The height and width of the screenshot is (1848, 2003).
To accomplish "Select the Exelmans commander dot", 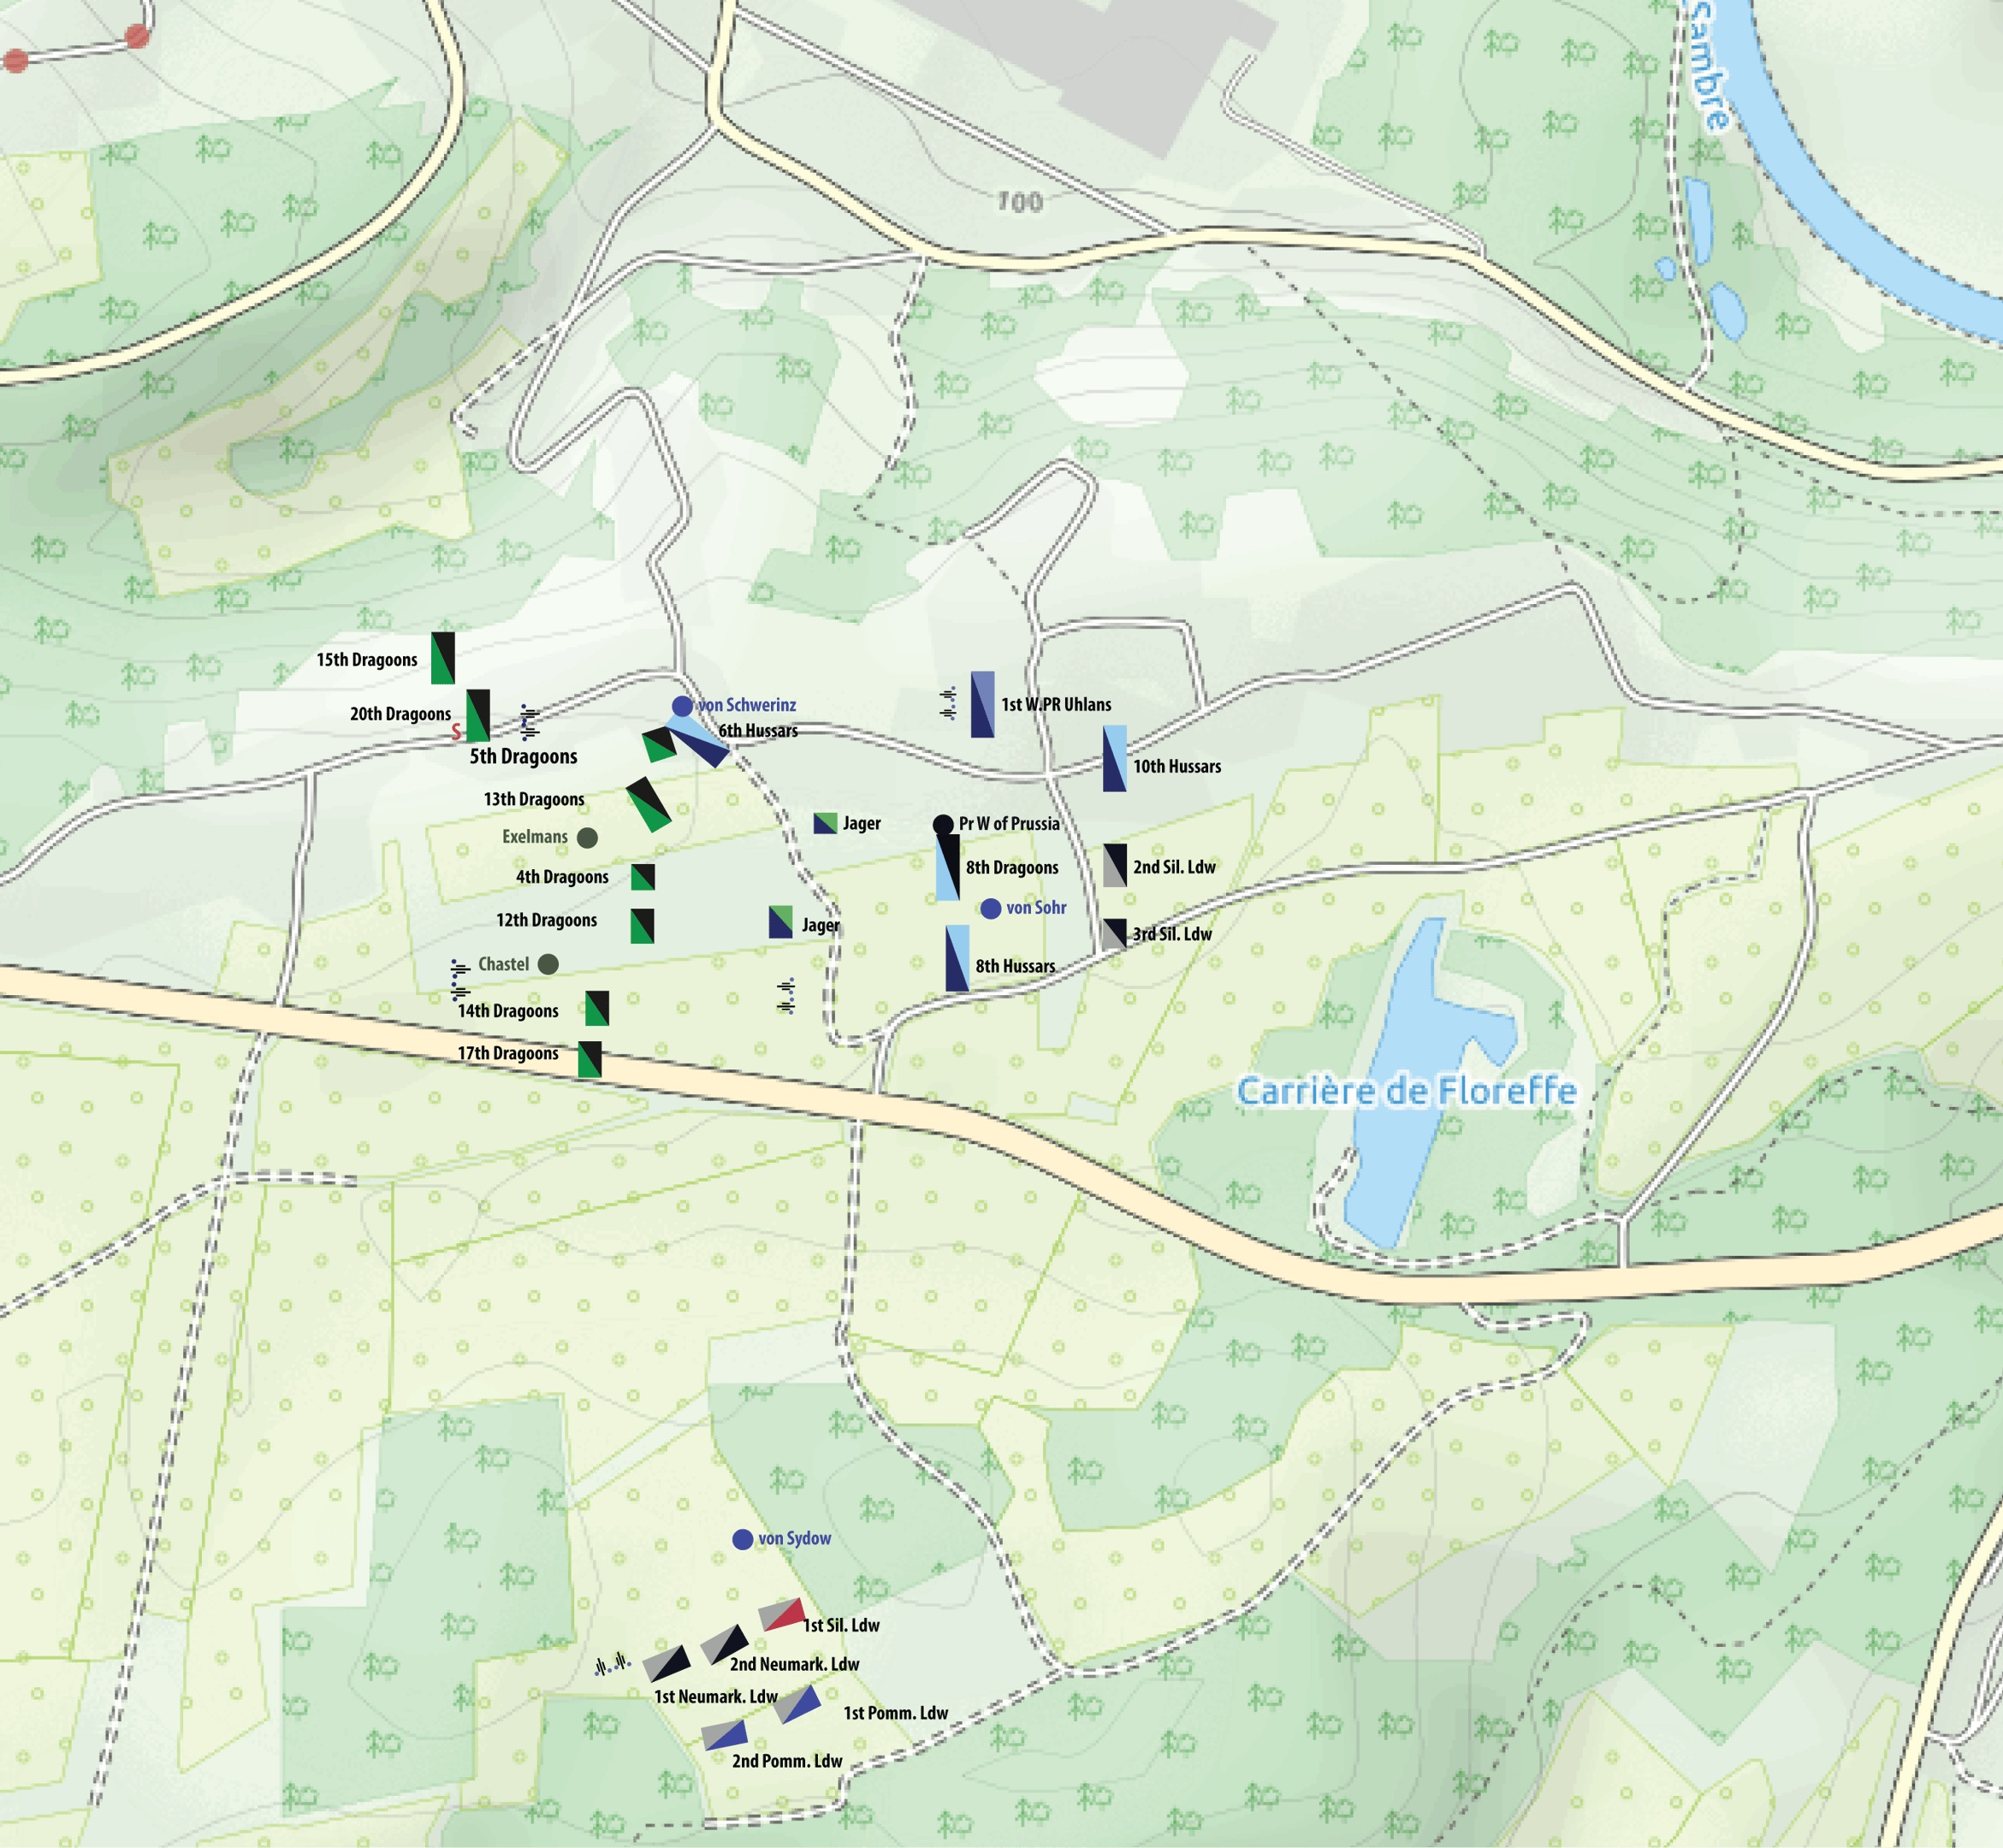I will tap(588, 837).
